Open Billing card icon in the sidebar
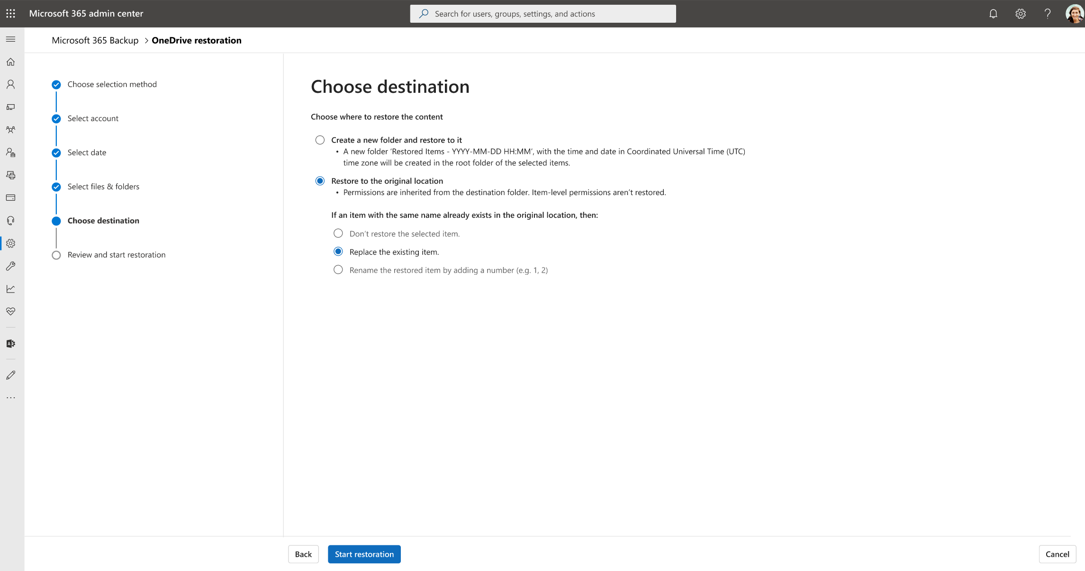The image size is (1085, 571). (10, 198)
